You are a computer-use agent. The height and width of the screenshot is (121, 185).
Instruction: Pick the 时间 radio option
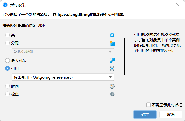(8, 86)
